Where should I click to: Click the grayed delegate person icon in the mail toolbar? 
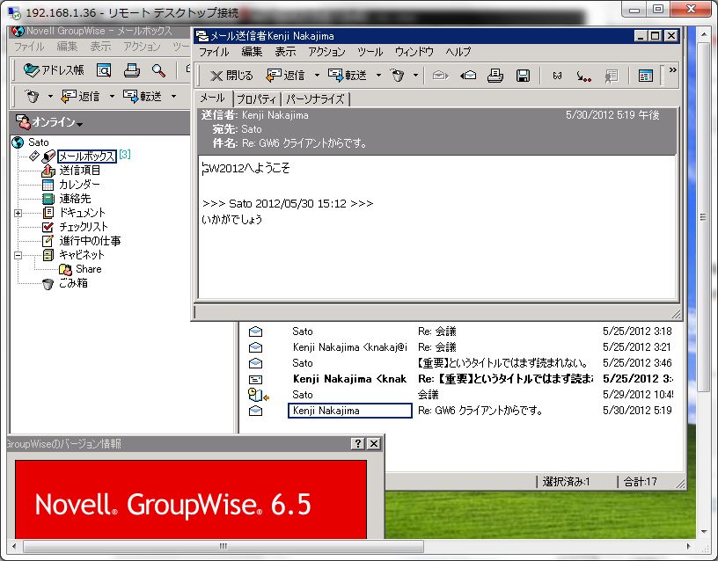tap(611, 76)
